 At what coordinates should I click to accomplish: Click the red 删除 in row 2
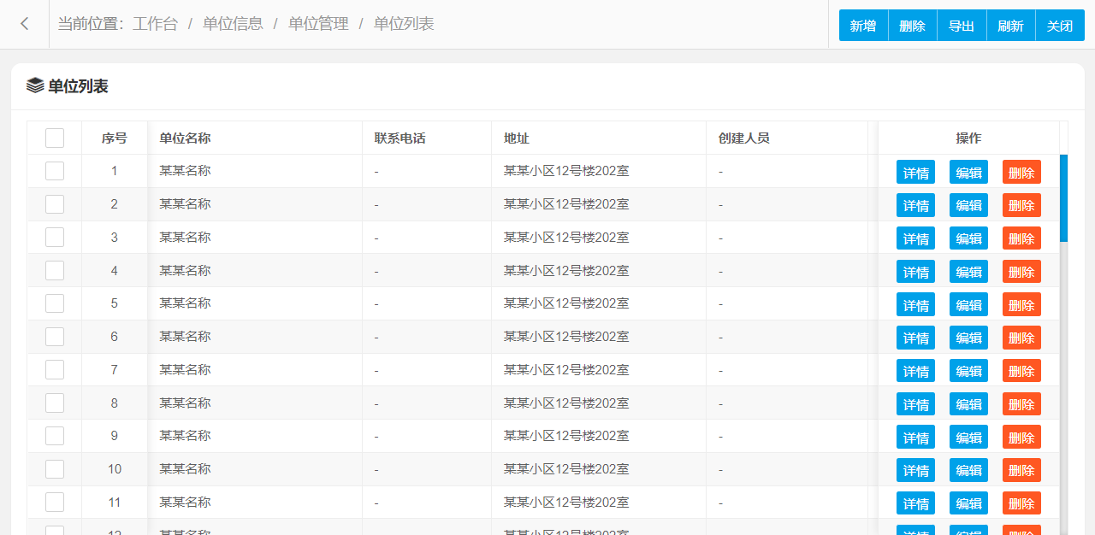coord(1021,205)
